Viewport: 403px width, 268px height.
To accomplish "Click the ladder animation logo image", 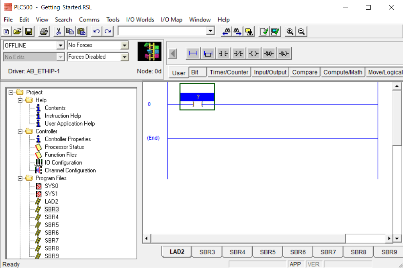I will pos(150,51).
